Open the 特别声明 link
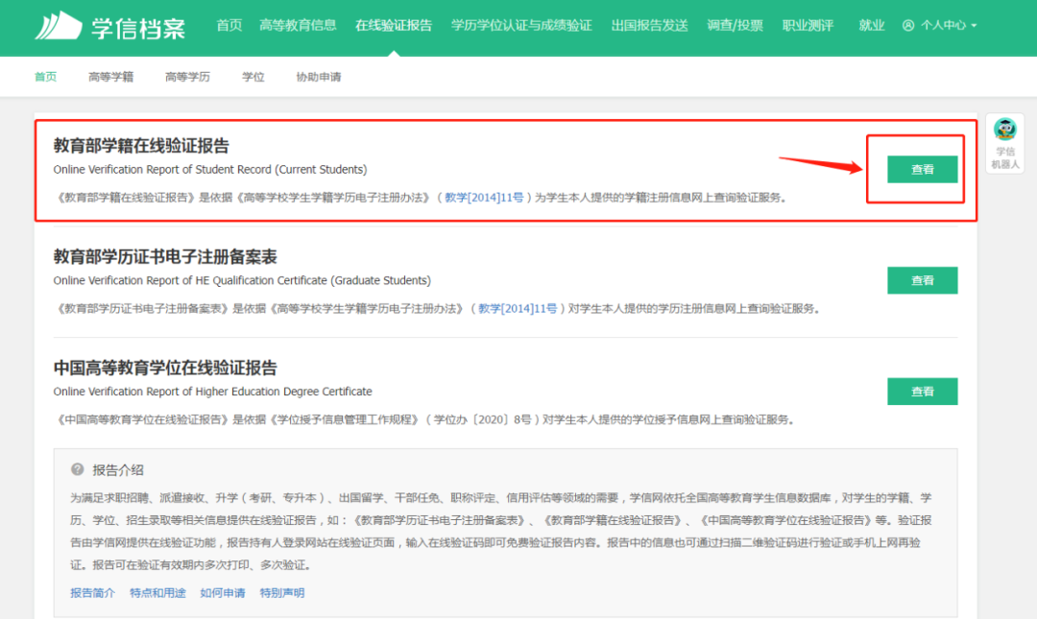This screenshot has height=619, width=1037. (x=281, y=593)
